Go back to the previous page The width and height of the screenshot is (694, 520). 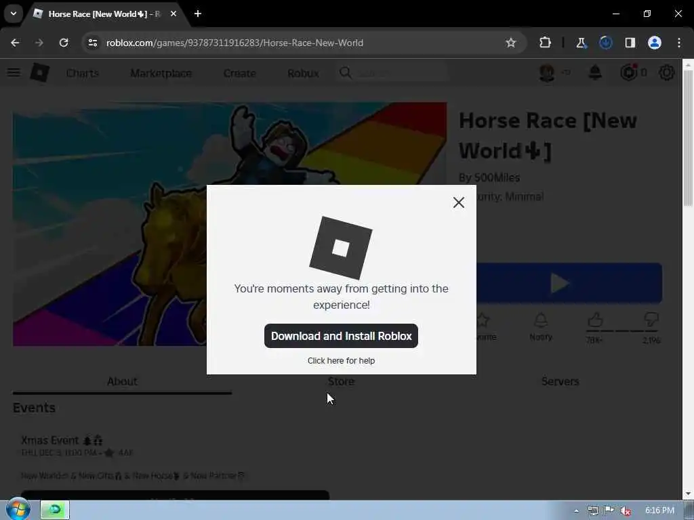pyautogui.click(x=15, y=43)
